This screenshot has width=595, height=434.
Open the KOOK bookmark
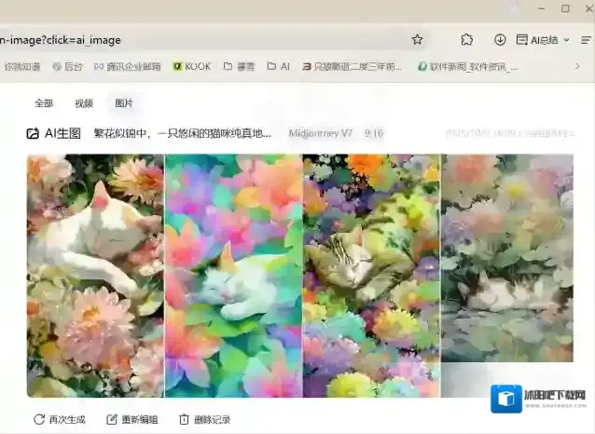coord(191,66)
